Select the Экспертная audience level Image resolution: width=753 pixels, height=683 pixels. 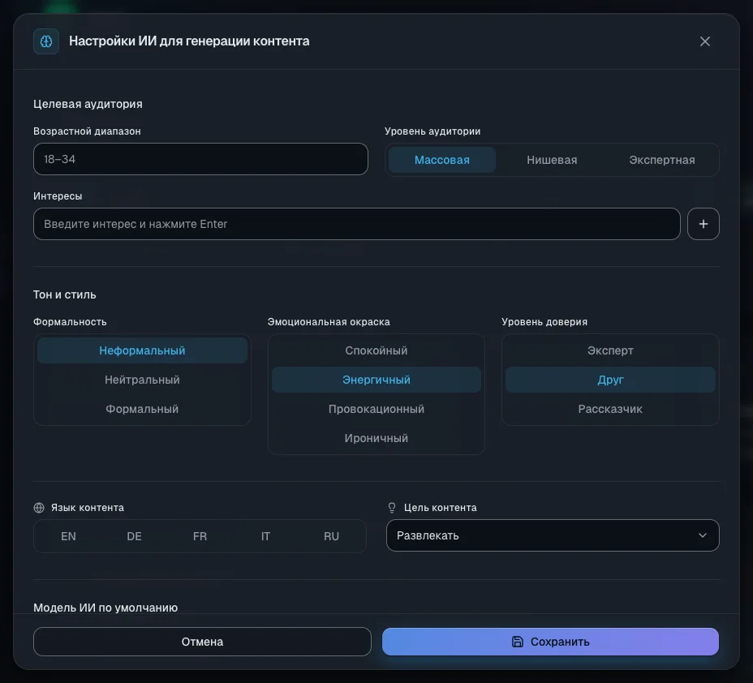click(662, 160)
